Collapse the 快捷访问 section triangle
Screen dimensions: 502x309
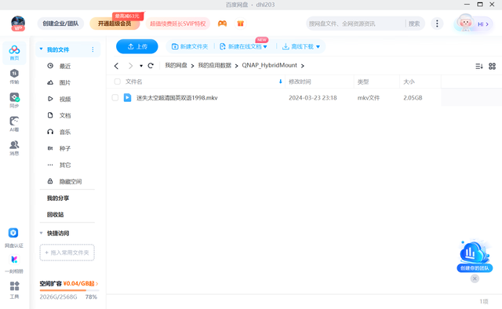coord(41,233)
